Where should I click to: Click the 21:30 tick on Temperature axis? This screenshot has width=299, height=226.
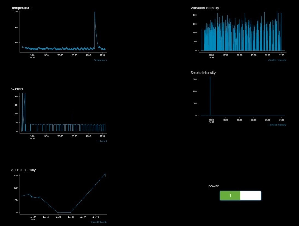102,55
